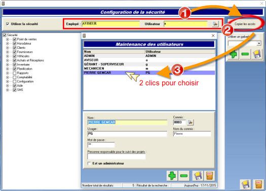Uncheck the Inventaire checkbox
This screenshot has width=266, height=191.
pos(15,65)
